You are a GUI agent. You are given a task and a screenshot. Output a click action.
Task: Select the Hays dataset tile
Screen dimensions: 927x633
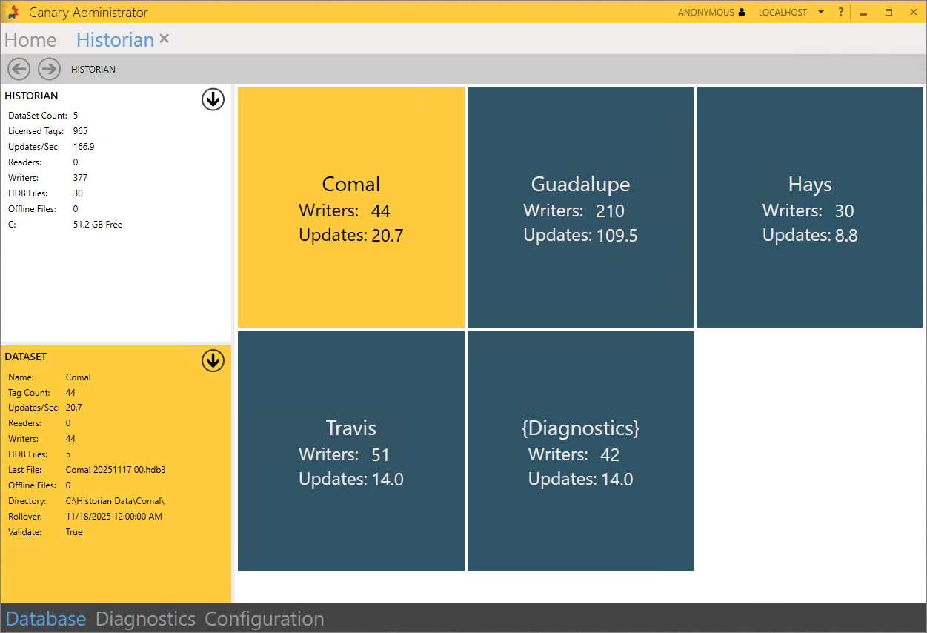click(x=810, y=207)
